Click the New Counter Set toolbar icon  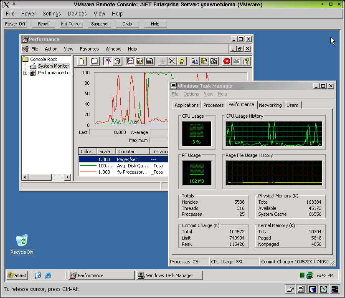(x=82, y=61)
